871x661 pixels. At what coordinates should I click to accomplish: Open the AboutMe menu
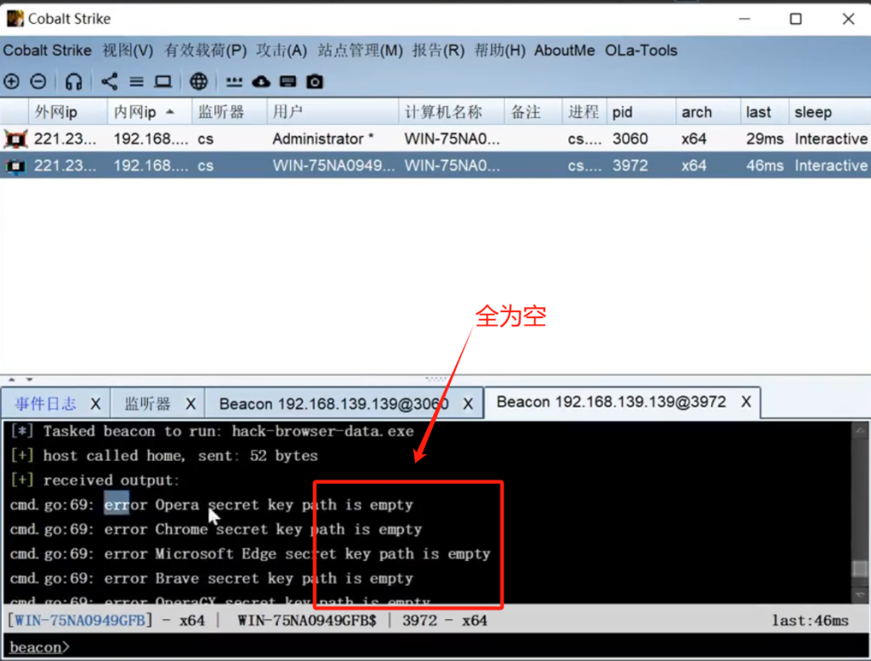[x=565, y=50]
